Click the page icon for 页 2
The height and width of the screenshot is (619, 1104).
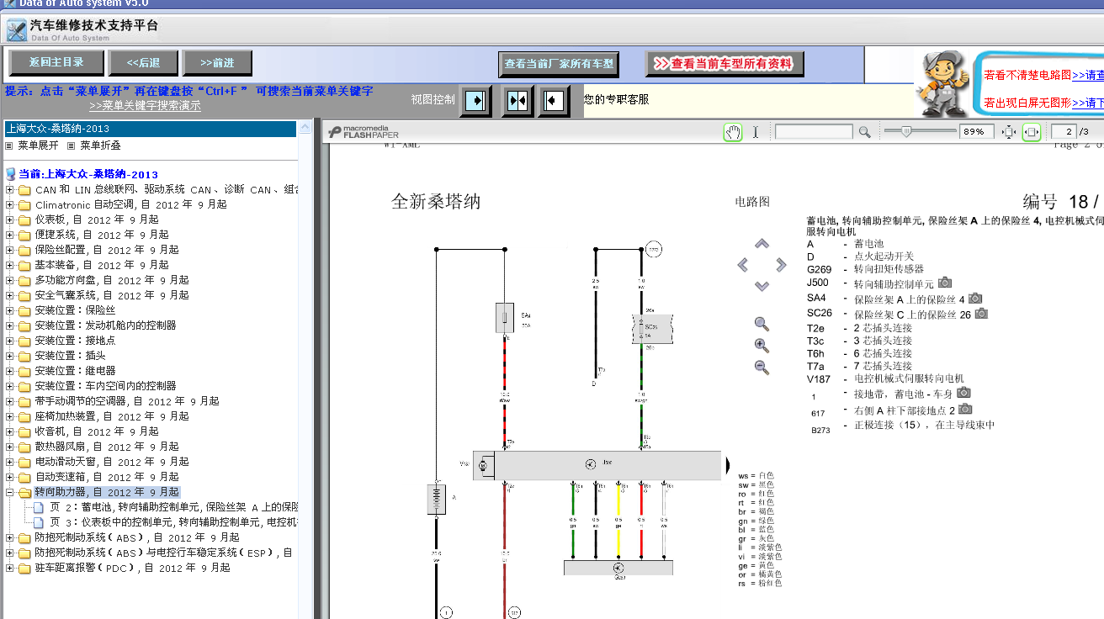coord(38,507)
